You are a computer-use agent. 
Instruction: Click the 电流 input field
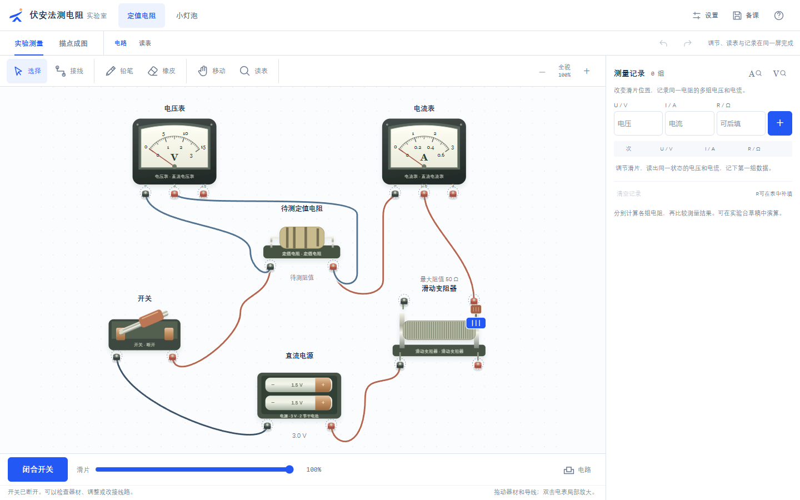tap(689, 123)
